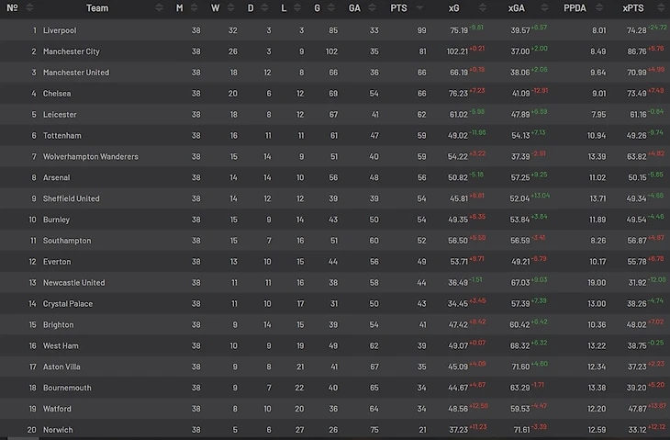Open the Liverpool team link
The width and height of the screenshot is (670, 440).
click(59, 30)
